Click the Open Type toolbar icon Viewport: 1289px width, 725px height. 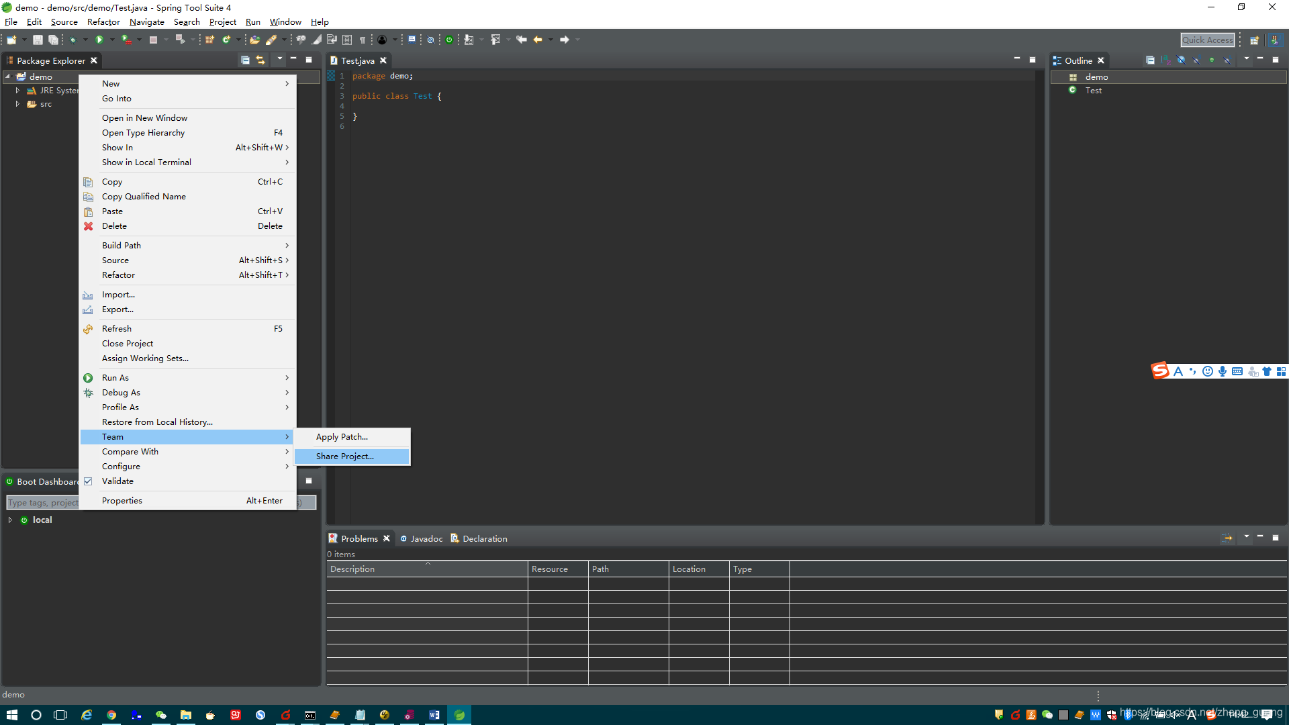pyautogui.click(x=254, y=40)
